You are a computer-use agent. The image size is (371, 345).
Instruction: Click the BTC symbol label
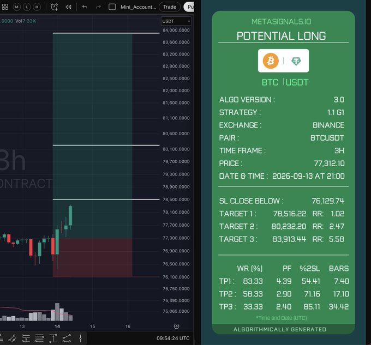[270, 82]
